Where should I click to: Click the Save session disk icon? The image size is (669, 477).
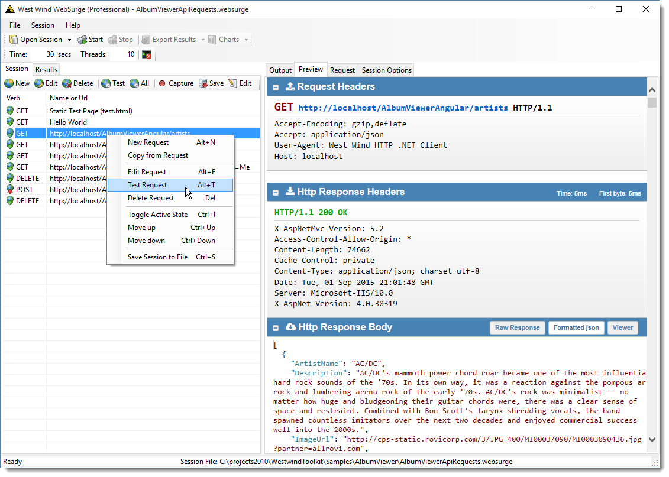(x=203, y=83)
